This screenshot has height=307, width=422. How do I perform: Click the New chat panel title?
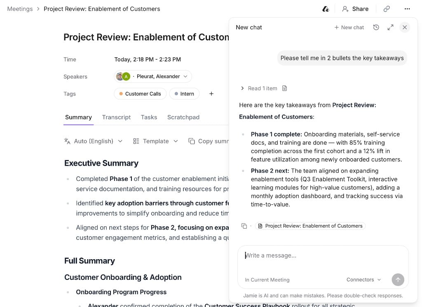pyautogui.click(x=249, y=28)
